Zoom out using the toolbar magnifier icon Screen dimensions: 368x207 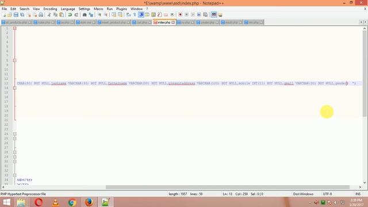105,15
